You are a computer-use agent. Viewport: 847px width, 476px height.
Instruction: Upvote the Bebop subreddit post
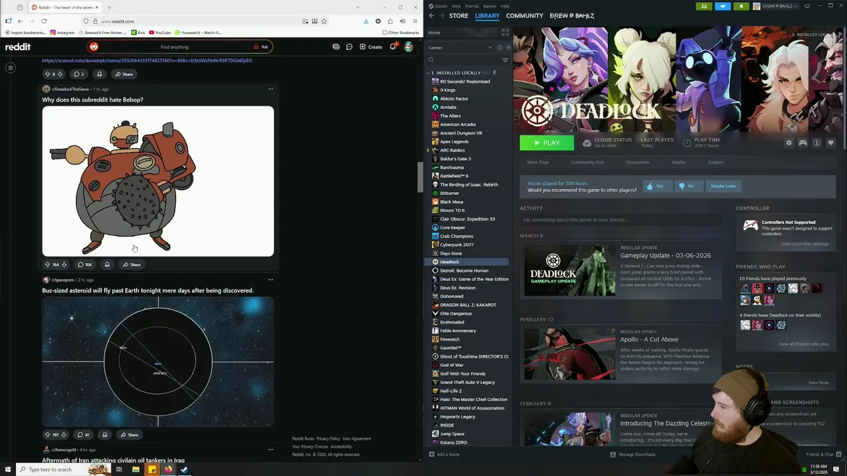47,264
